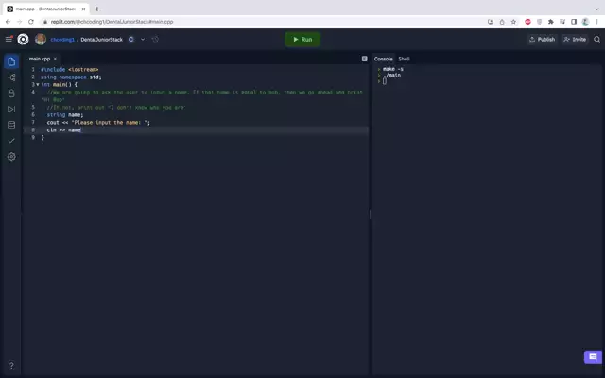Switch to the Shell tab
605x378 pixels.
click(x=404, y=59)
